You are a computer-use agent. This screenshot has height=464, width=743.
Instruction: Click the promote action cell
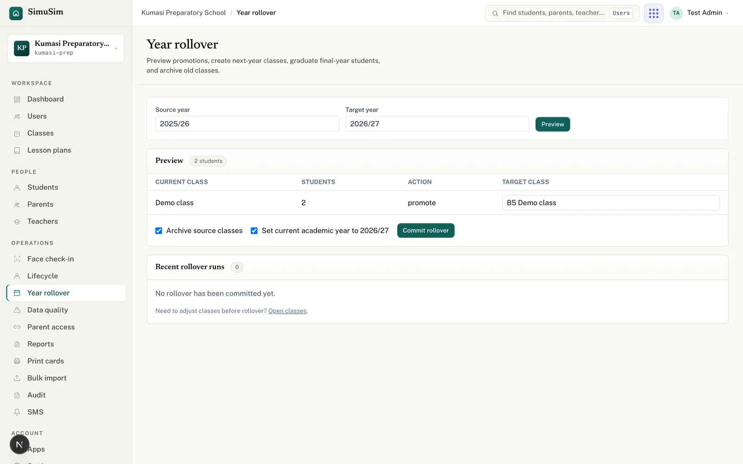click(422, 203)
